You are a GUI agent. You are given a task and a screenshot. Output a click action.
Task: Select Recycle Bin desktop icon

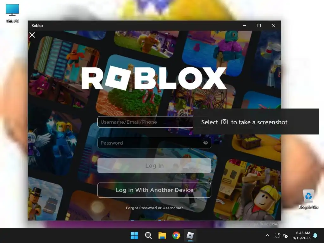pos(308,199)
